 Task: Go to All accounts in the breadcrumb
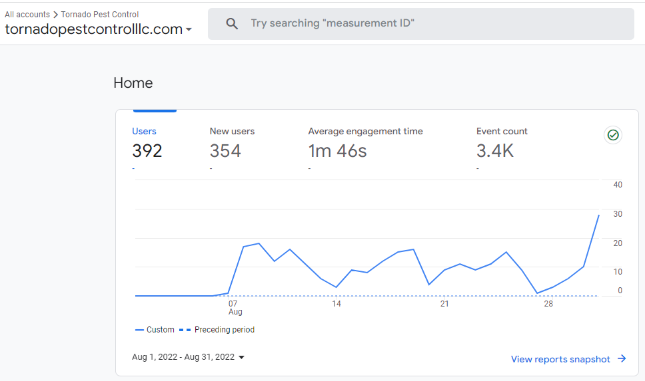[x=27, y=15]
